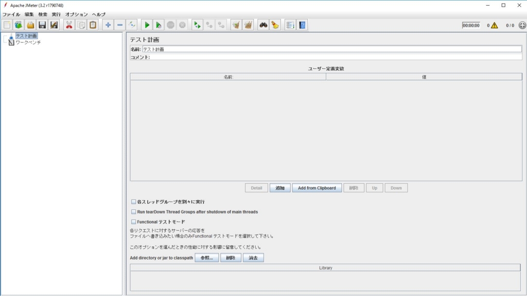Open the Templates icon in toolbar
The height and width of the screenshot is (296, 527).
click(19, 25)
